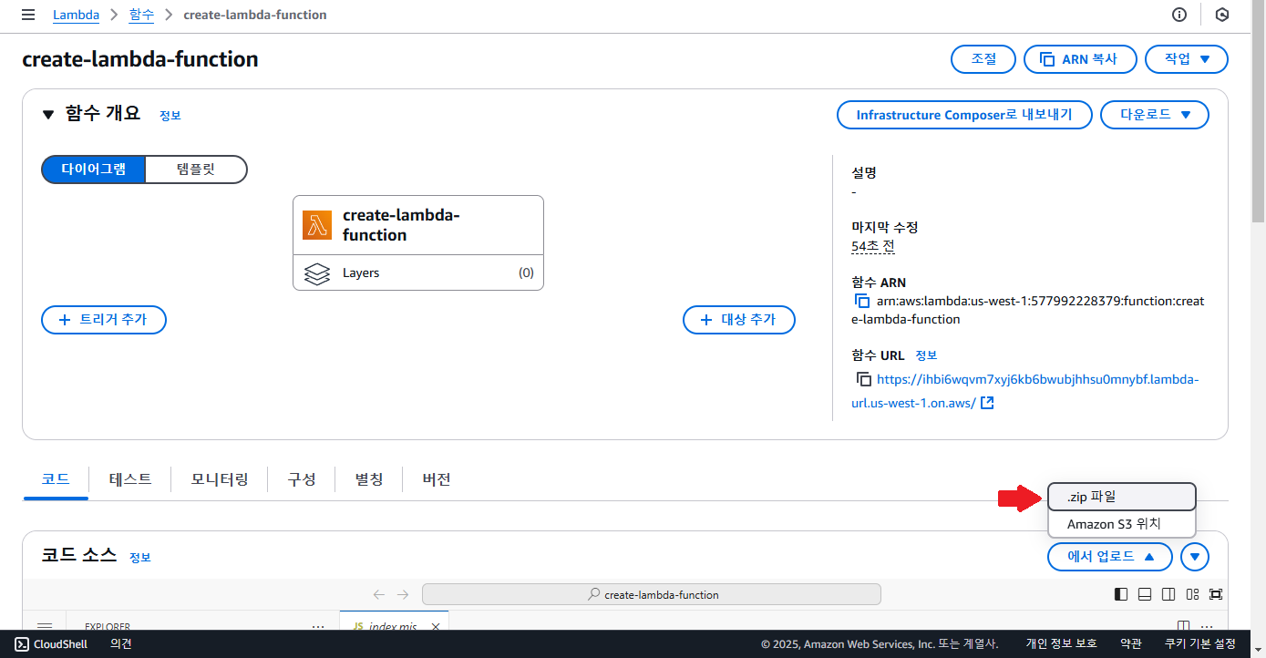Go to Functions breadcrumb link
The height and width of the screenshot is (658, 1266).
coord(141,15)
